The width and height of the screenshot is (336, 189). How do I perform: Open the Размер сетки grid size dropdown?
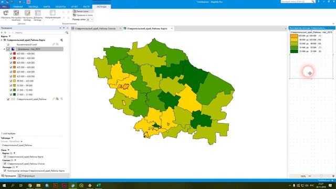(92, 19)
